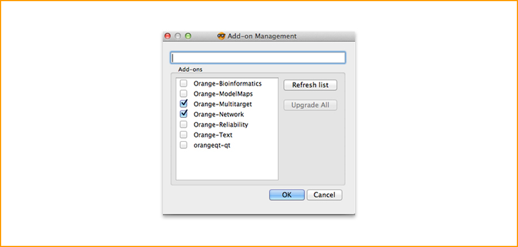Dismiss dialog with Cancel button

point(325,195)
